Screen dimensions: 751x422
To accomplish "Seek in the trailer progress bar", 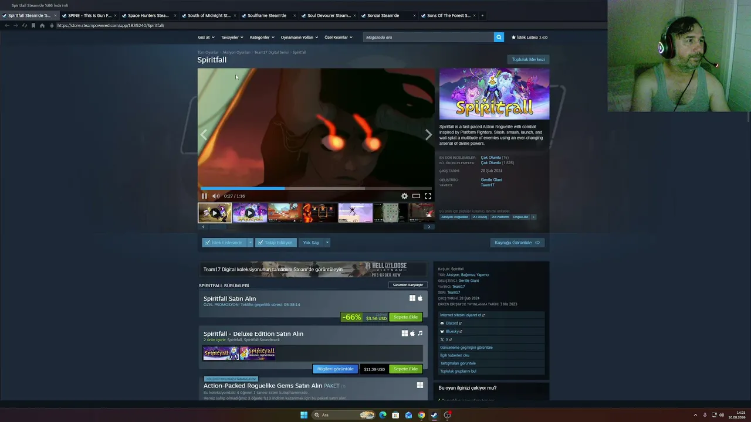I will pyautogui.click(x=316, y=188).
